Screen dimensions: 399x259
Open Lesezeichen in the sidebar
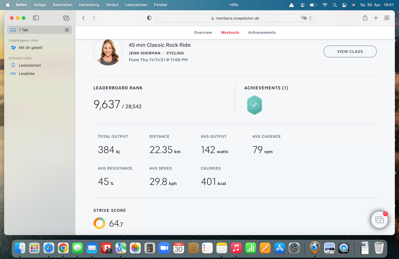click(x=30, y=65)
